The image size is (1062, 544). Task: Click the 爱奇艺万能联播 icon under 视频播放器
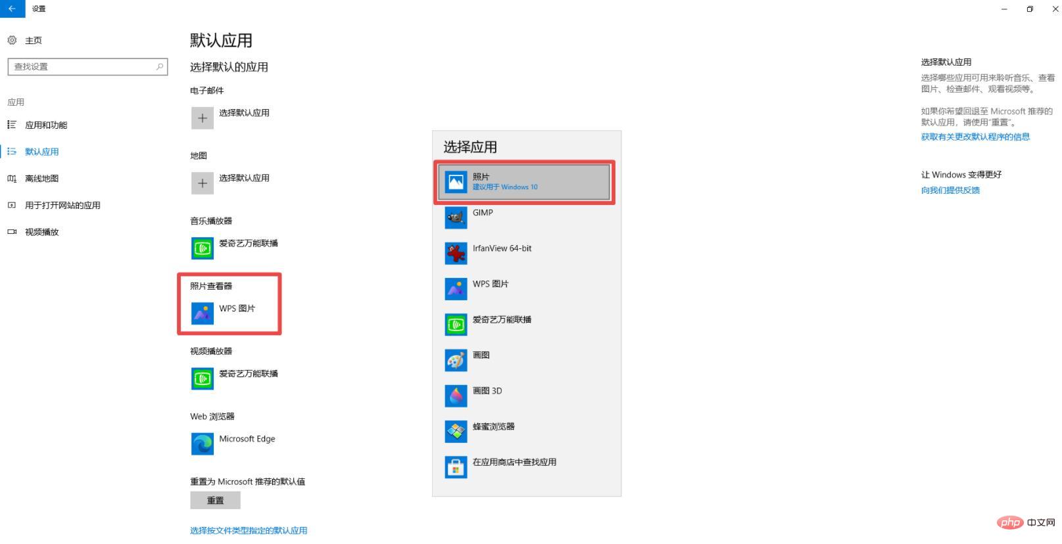tap(203, 378)
